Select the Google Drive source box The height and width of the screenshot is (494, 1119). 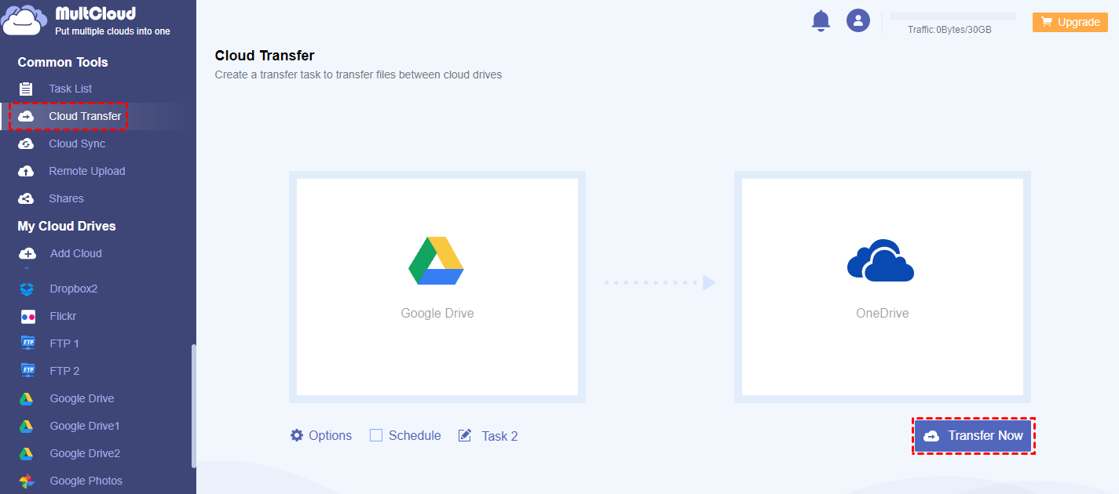[437, 287]
